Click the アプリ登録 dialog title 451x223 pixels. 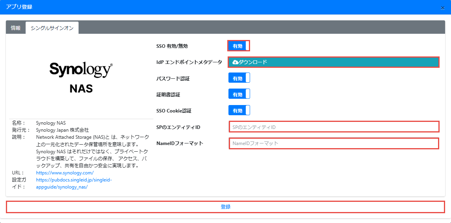point(19,7)
